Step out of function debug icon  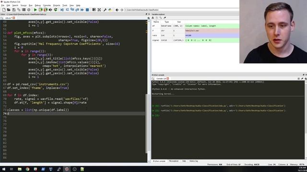pyautogui.click(x=77, y=10)
